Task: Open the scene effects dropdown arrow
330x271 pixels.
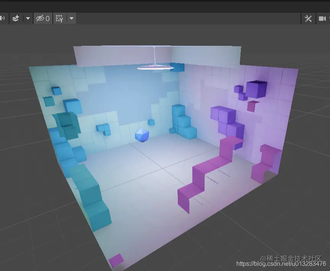Action: tap(28, 18)
